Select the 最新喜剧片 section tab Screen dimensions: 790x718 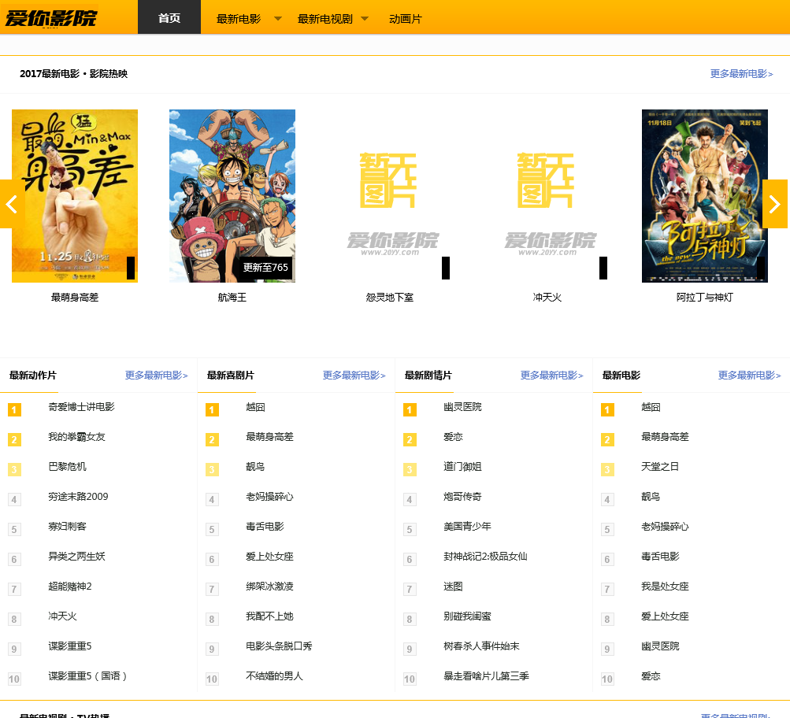point(230,375)
